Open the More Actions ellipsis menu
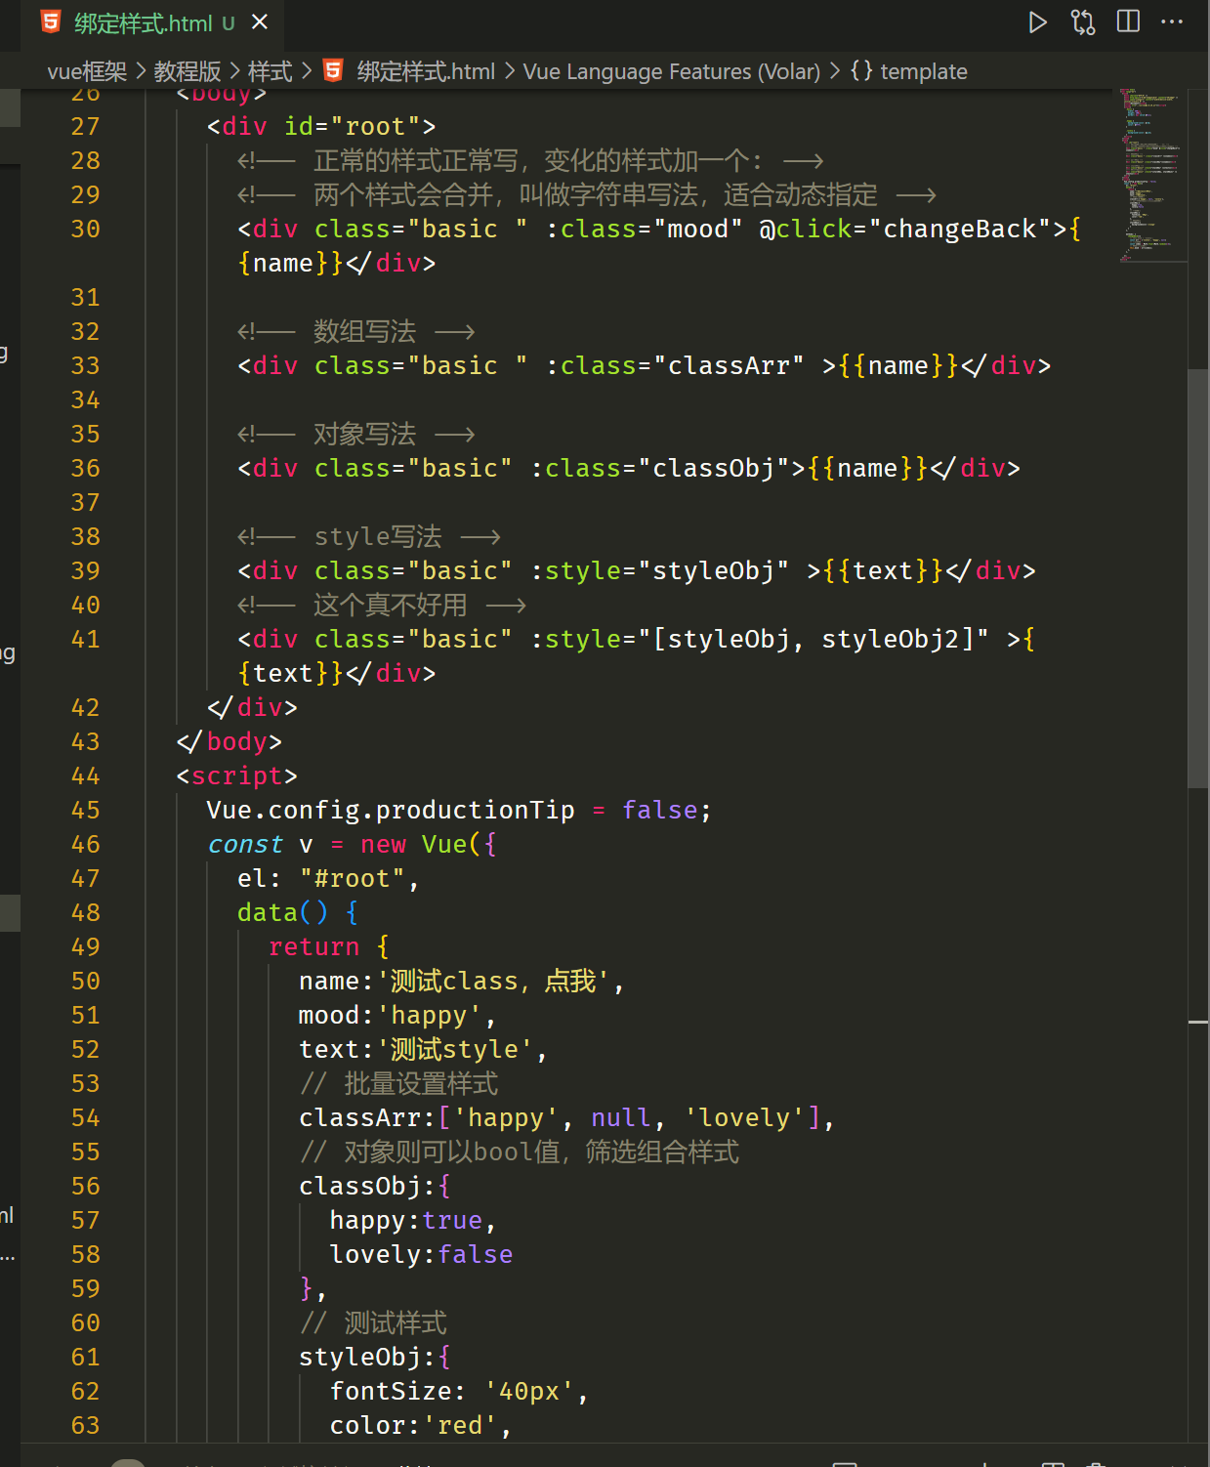The image size is (1210, 1467). 1172,21
